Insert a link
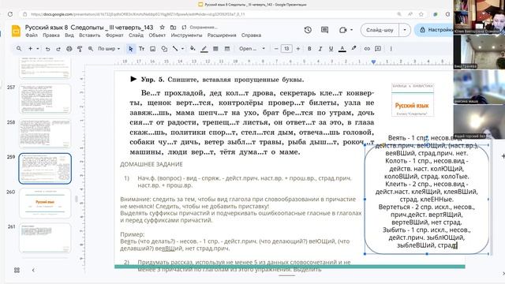This screenshot has height=284, width=505. tap(367, 49)
